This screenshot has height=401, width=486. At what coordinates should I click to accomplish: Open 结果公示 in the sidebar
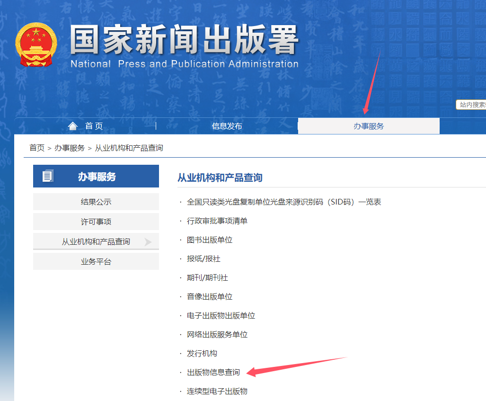point(96,202)
